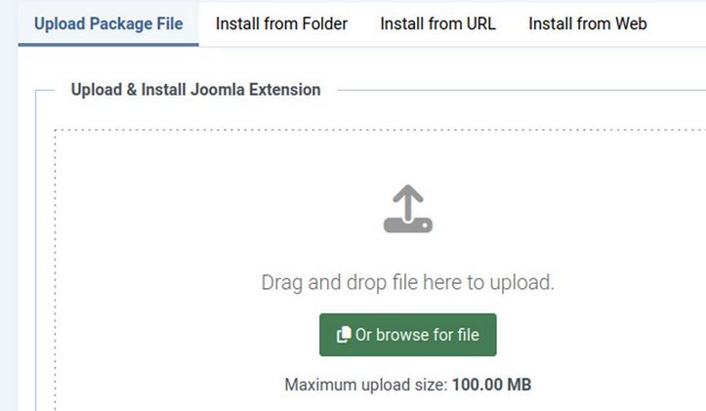Click the word "upload" in drop instructions
This screenshot has height=411, width=706.
coord(519,283)
